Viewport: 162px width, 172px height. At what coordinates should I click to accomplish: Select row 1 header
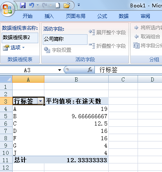tap(6, 87)
